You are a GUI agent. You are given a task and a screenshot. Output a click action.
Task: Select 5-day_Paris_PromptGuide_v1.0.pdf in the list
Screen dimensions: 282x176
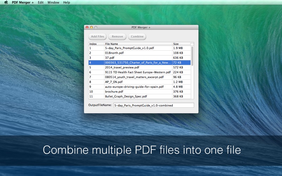click(129, 48)
